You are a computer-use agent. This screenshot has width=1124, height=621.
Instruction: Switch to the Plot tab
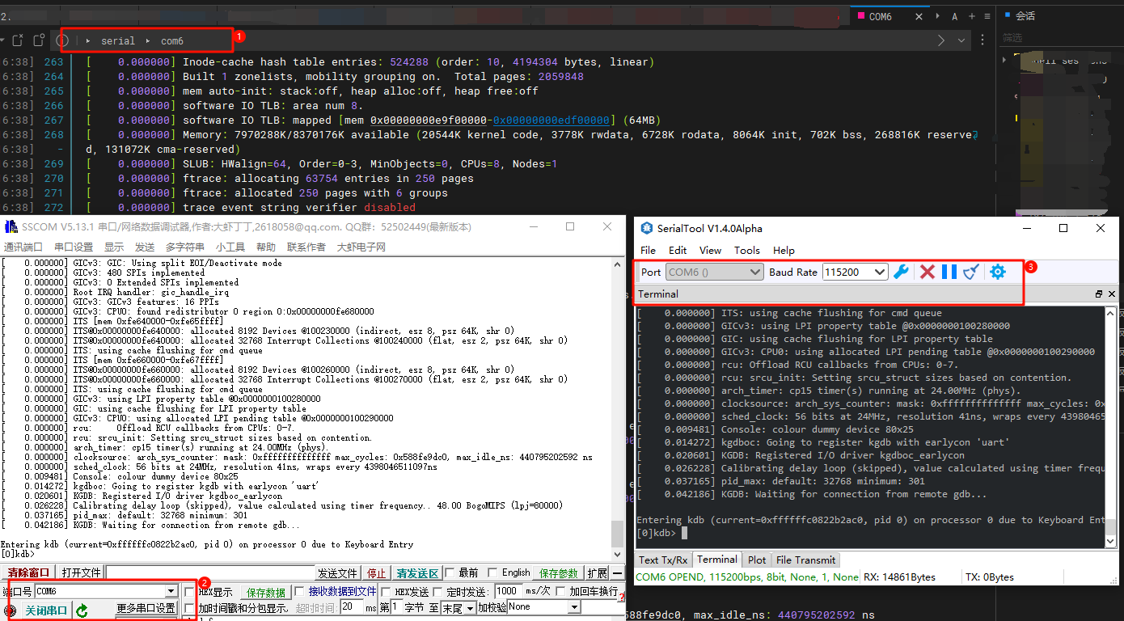point(757,560)
